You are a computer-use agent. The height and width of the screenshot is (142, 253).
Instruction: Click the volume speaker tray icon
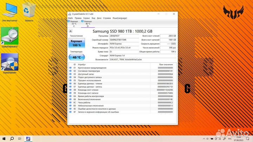[x=208, y=139]
